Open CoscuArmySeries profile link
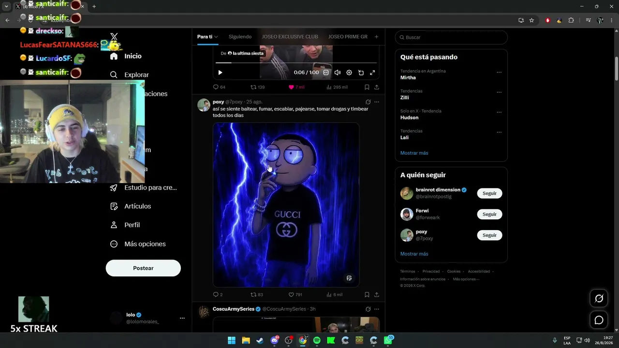Viewport: 619px width, 348px height. pyautogui.click(x=234, y=309)
